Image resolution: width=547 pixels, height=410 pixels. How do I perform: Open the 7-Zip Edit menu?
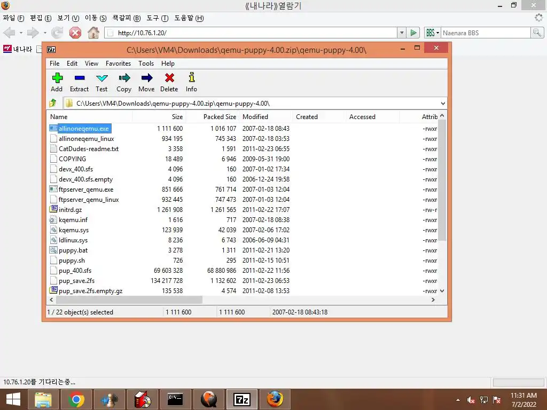72,64
